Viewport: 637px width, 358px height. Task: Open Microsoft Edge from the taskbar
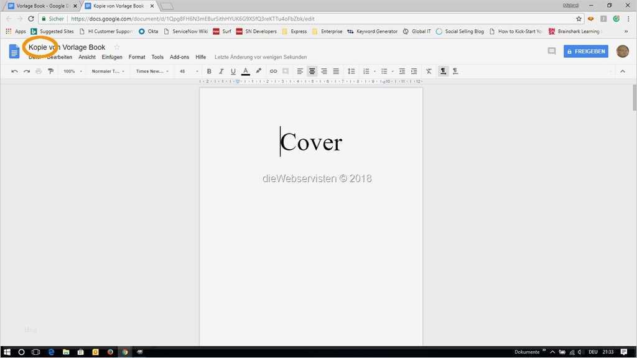[x=51, y=352]
